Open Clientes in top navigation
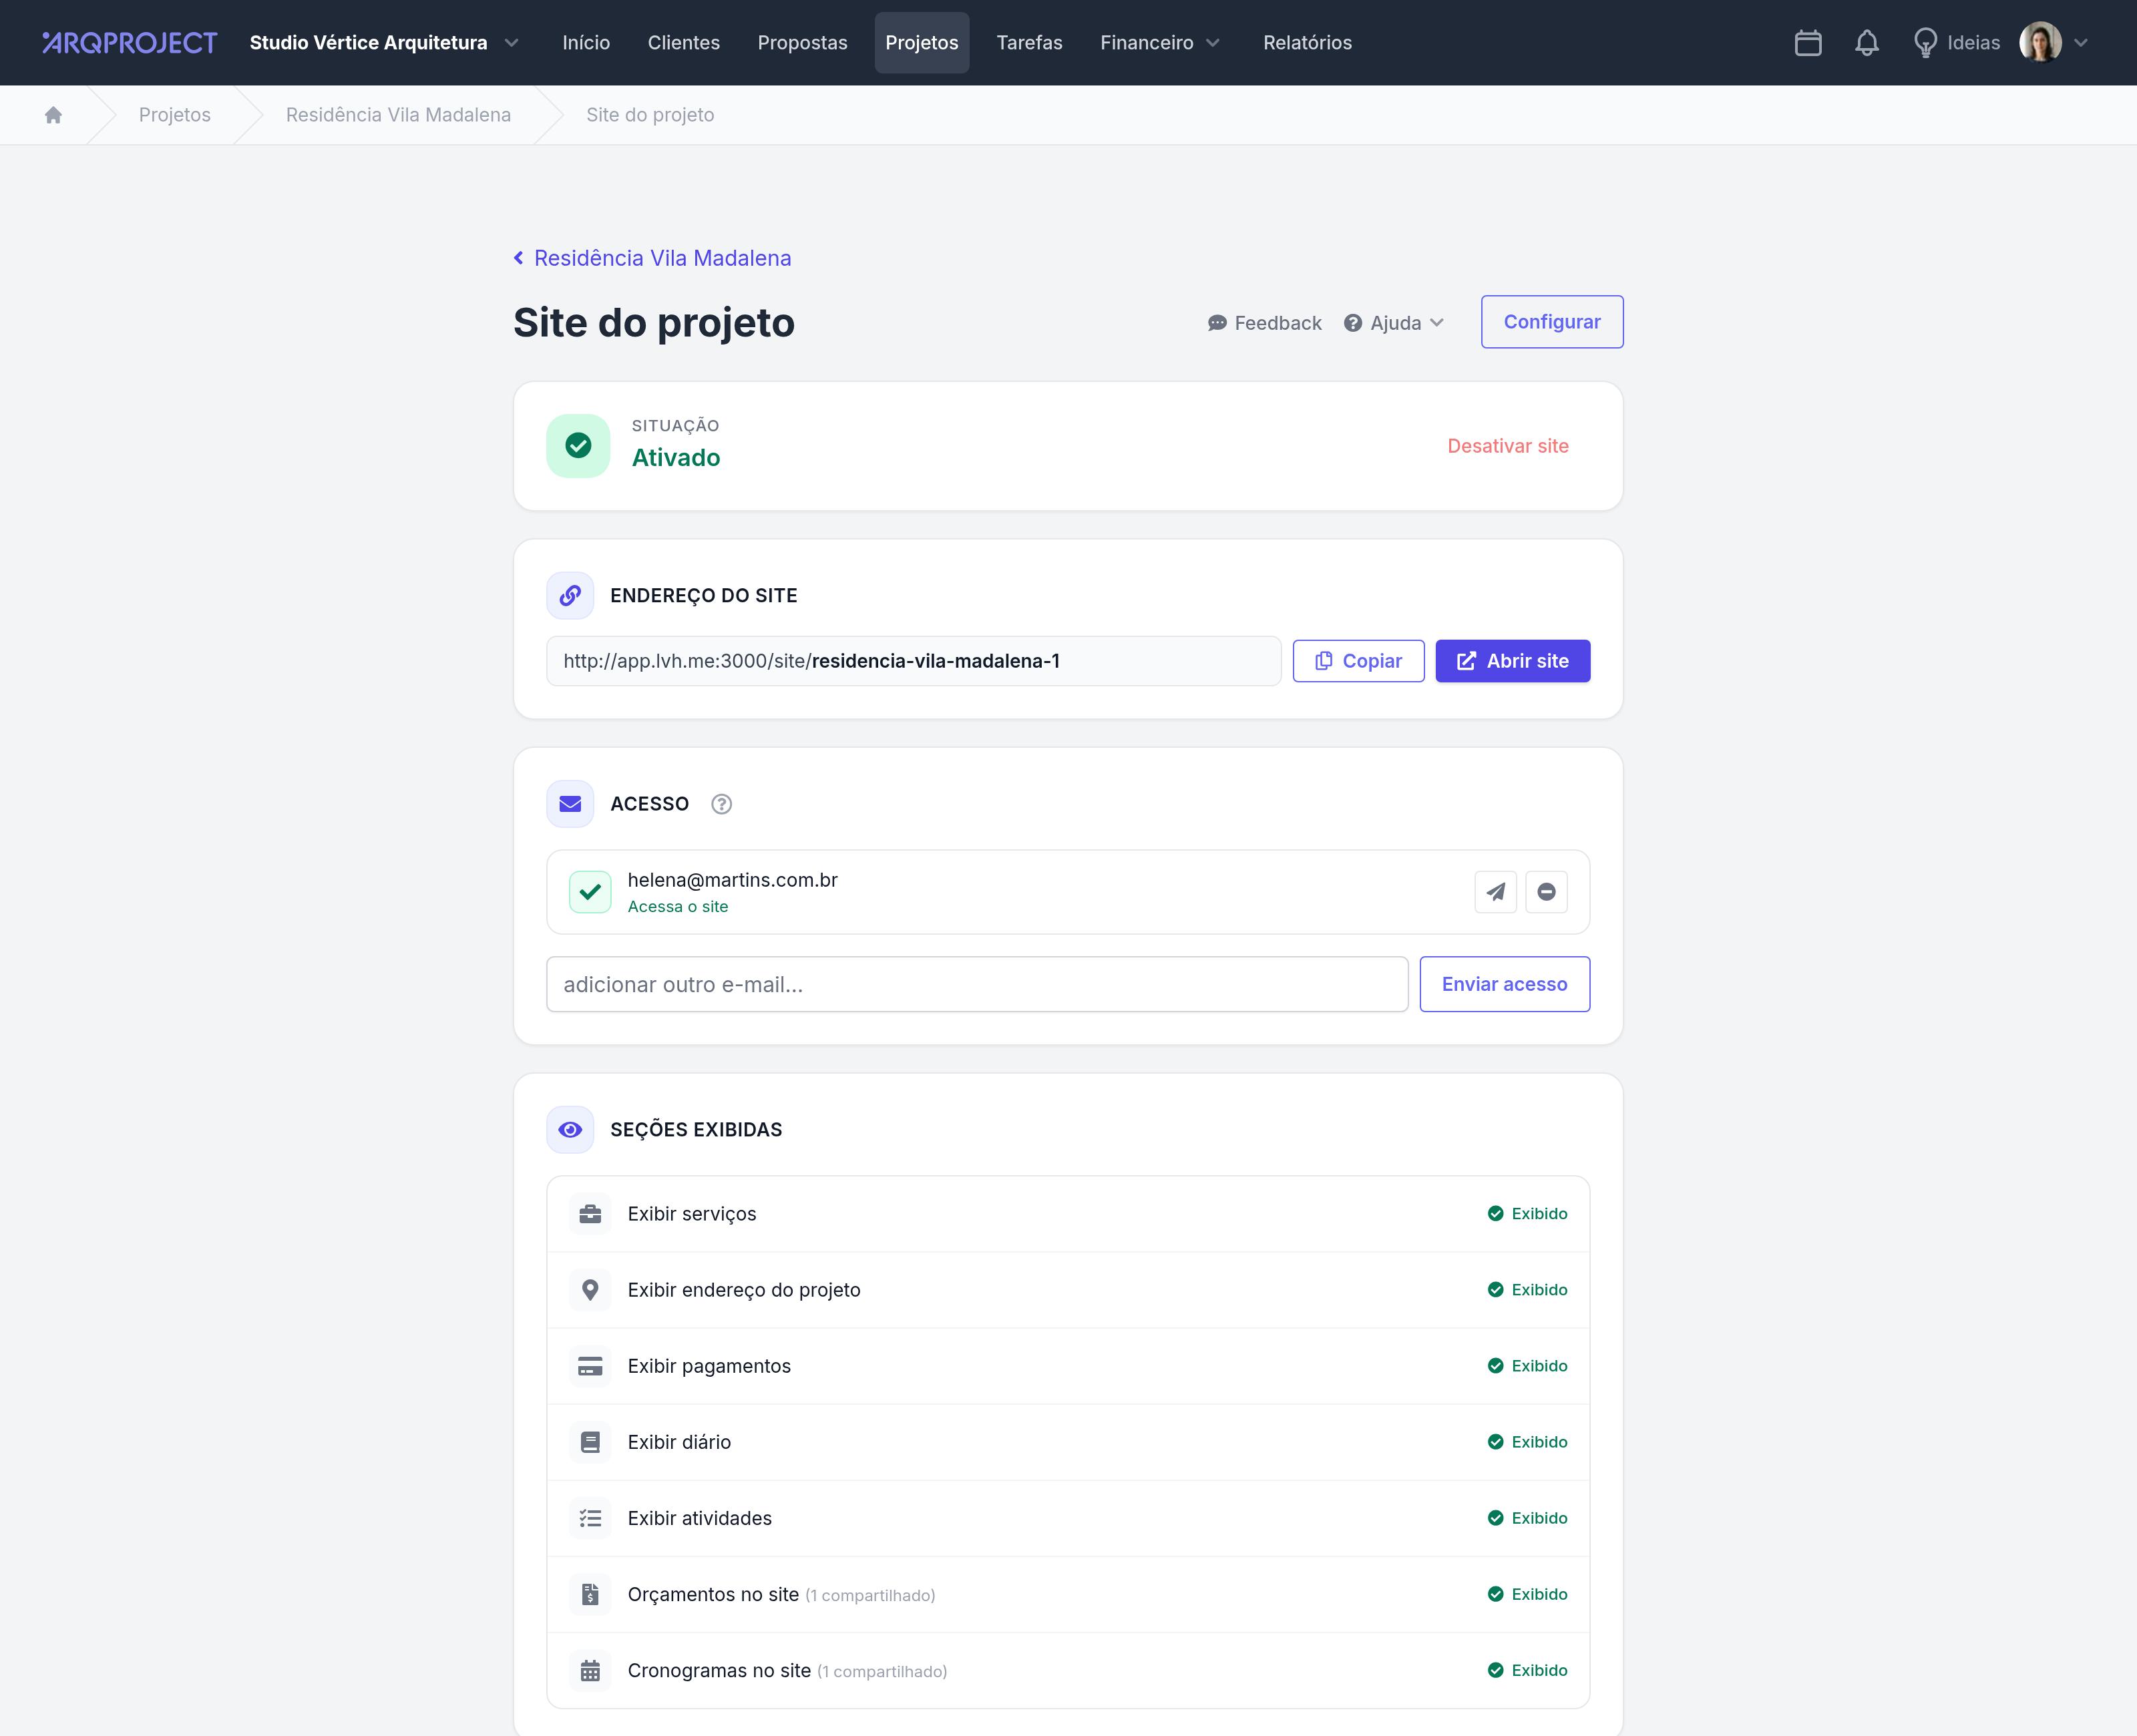 pos(683,43)
